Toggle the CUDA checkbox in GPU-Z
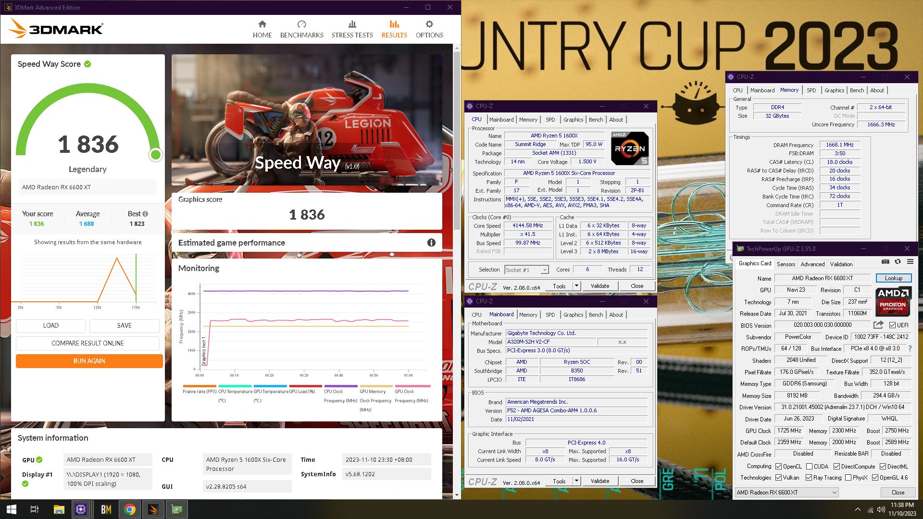Screen dimensions: 923x519 tap(809, 467)
